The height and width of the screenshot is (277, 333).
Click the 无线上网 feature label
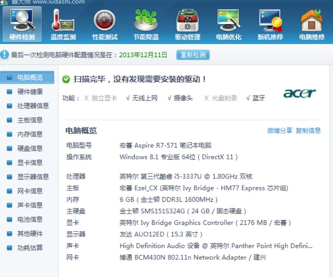pyautogui.click(x=145, y=98)
